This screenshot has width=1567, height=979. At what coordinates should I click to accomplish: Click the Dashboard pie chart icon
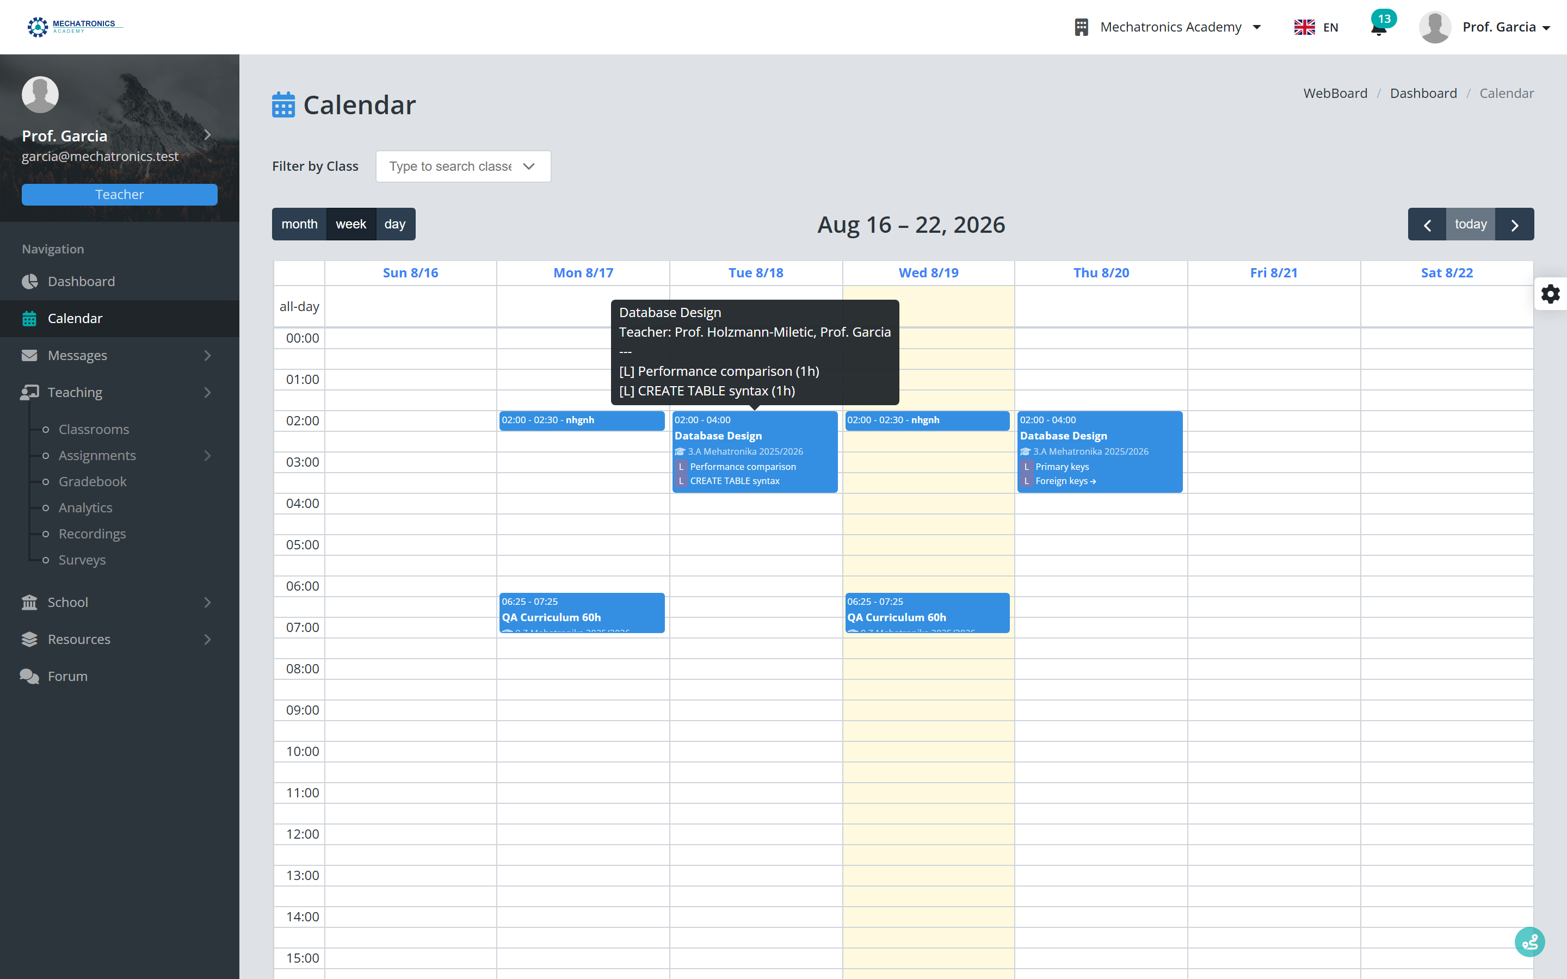coord(30,282)
